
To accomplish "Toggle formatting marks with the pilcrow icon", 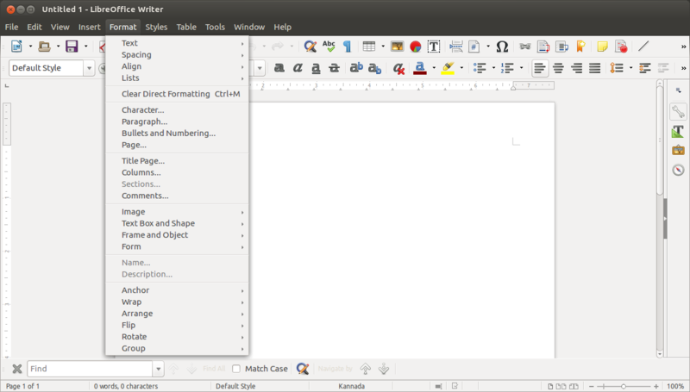I will pos(348,47).
